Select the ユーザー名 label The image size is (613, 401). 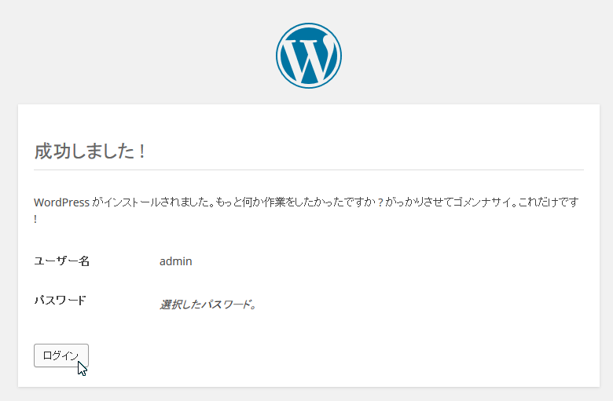coord(61,261)
